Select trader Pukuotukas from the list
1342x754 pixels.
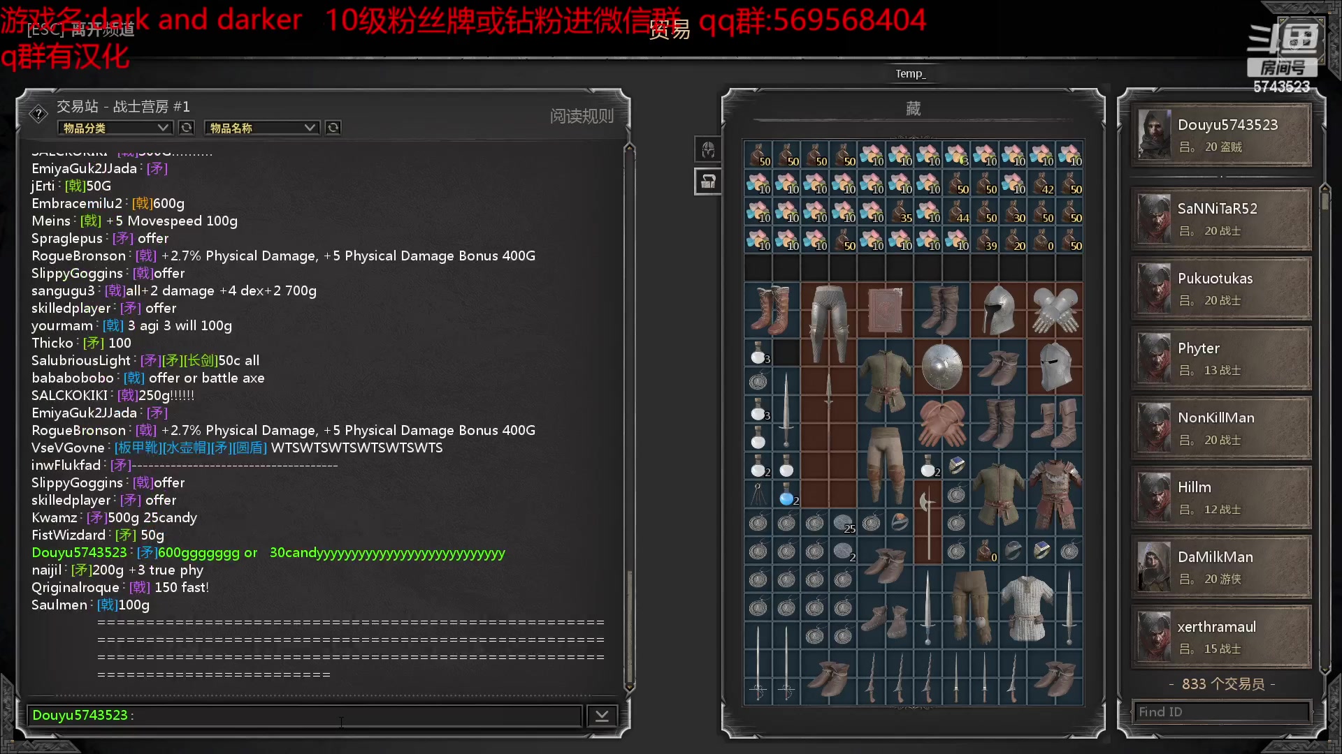(x=1221, y=288)
